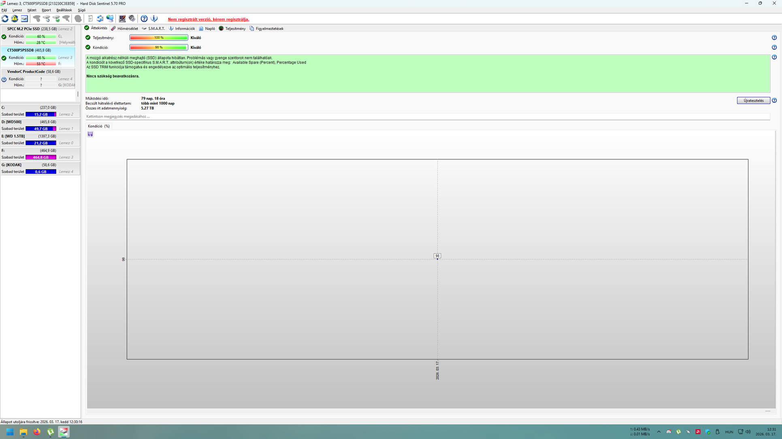Switch to the Hőmérséklet tab
Image resolution: width=782 pixels, height=439 pixels.
(x=125, y=29)
